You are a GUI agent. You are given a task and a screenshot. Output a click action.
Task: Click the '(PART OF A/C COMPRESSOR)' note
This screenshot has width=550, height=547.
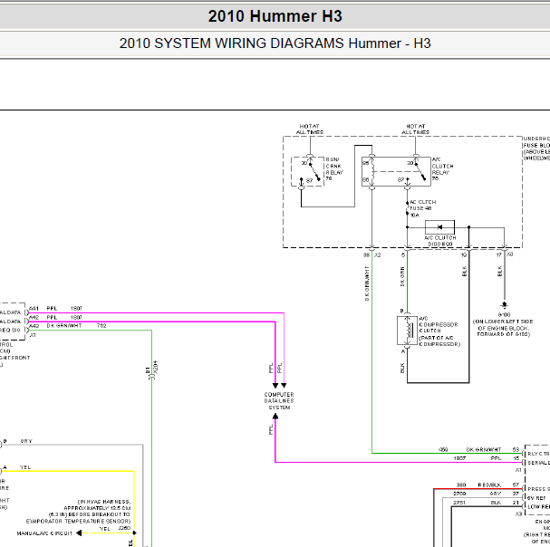coord(439,341)
